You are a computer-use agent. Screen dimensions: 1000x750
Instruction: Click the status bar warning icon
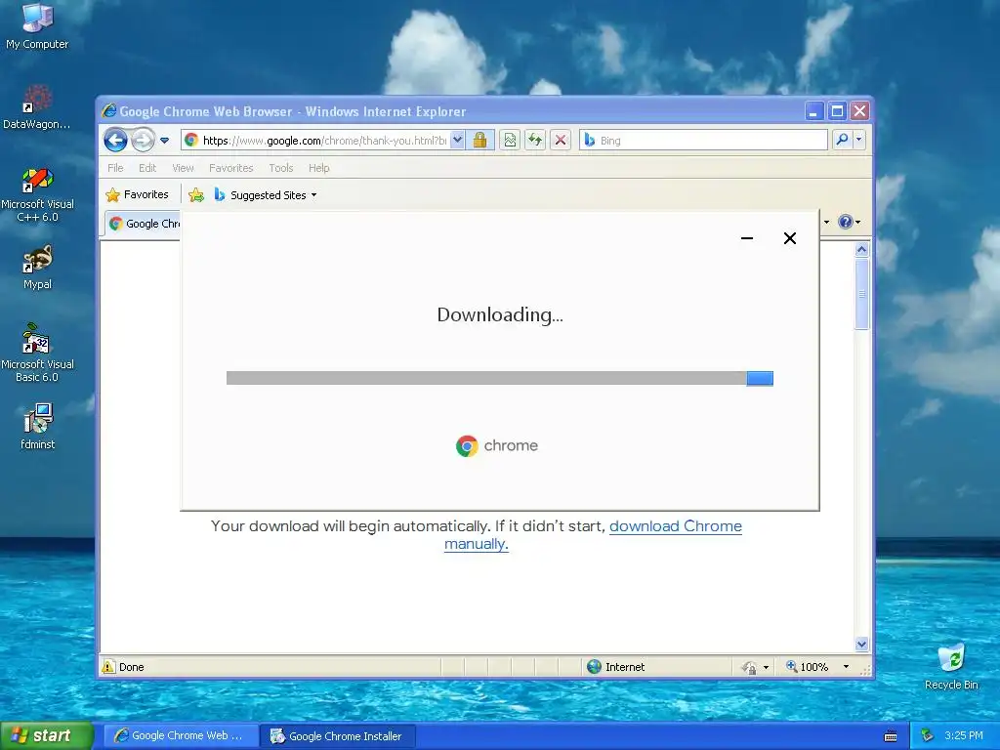click(x=108, y=666)
